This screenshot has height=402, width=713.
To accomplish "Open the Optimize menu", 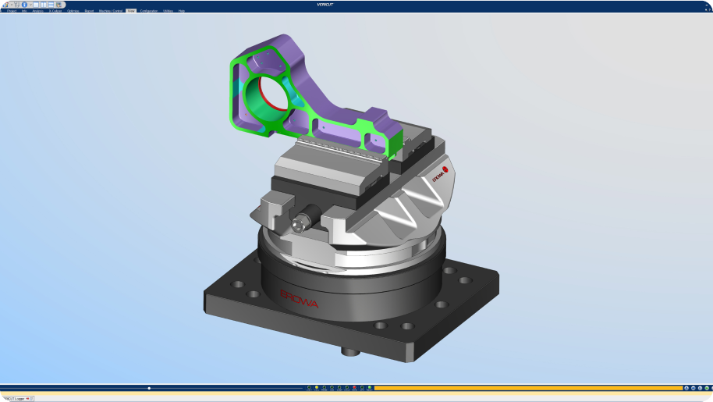I will (x=73, y=11).
